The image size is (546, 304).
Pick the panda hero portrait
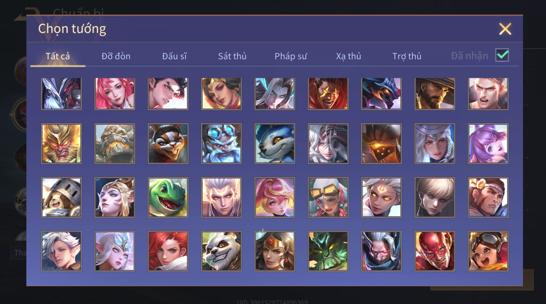[x=222, y=251]
